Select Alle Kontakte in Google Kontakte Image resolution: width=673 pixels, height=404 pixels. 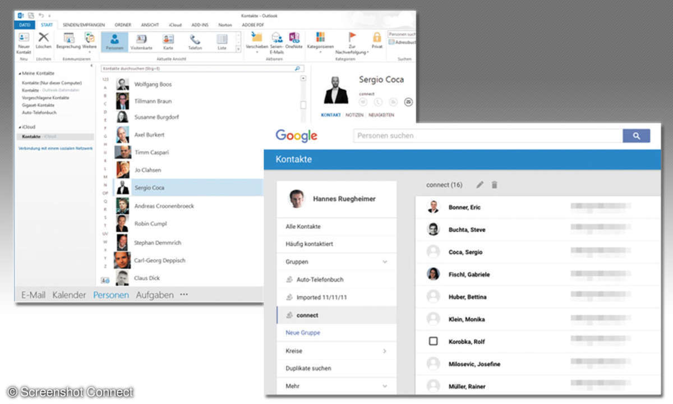click(303, 227)
